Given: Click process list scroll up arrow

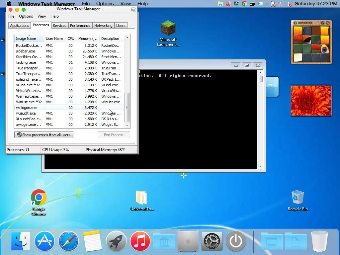Looking at the screenshot, I should click(127, 38).
